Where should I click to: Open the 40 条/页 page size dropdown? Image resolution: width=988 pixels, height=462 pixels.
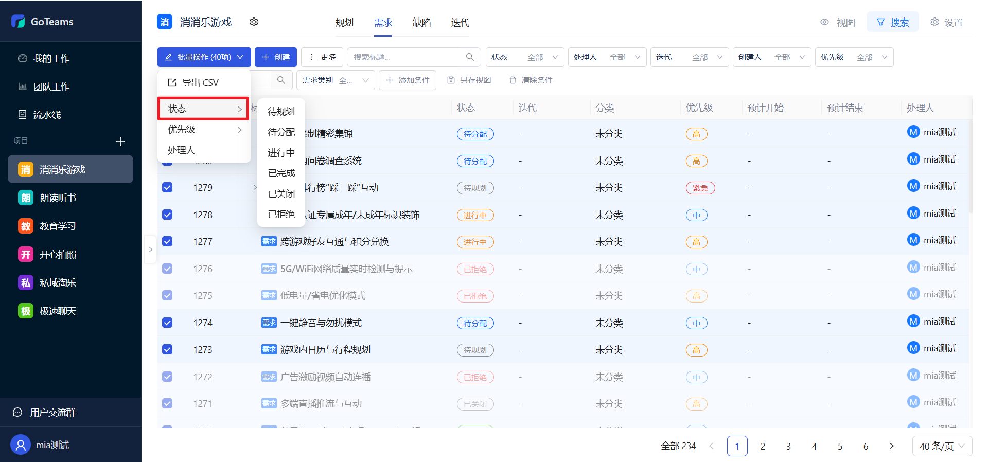(x=942, y=446)
